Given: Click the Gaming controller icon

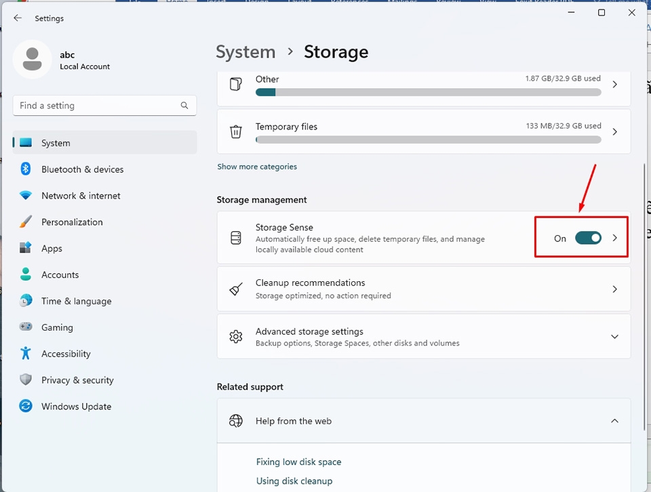Looking at the screenshot, I should (x=26, y=327).
